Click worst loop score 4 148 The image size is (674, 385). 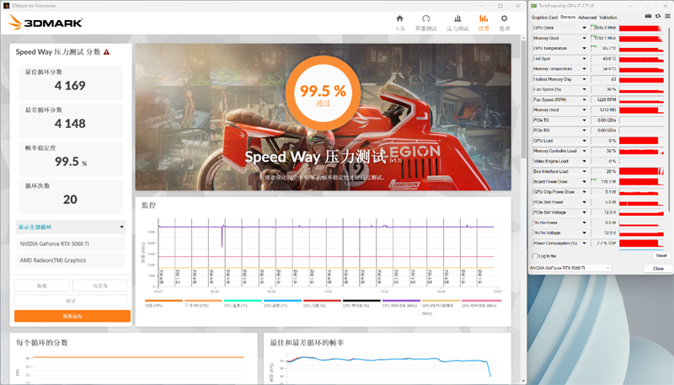pyautogui.click(x=70, y=124)
